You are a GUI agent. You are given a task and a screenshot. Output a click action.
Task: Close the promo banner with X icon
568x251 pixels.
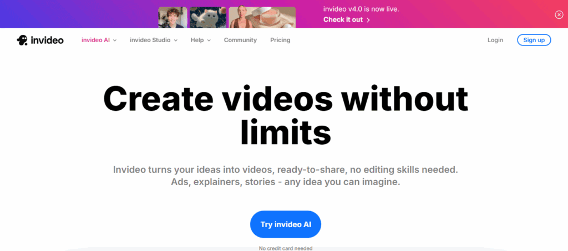pos(559,14)
